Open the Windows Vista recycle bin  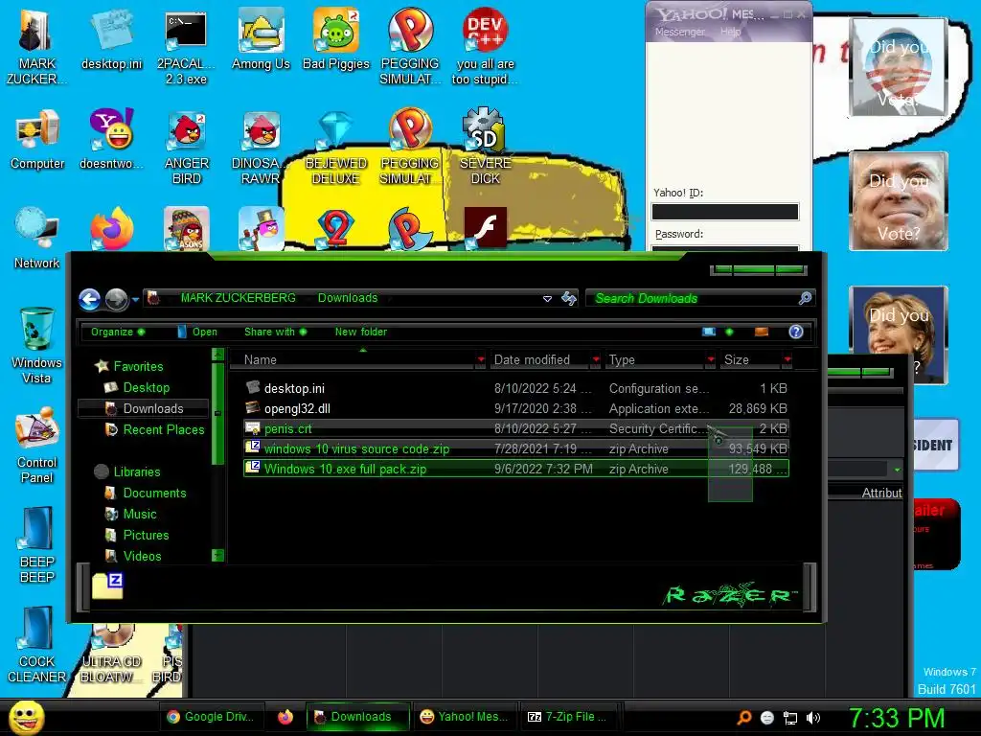[37, 345]
